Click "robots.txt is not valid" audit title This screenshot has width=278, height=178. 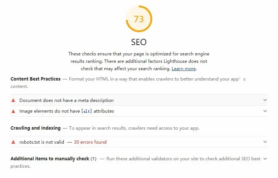tap(42, 142)
